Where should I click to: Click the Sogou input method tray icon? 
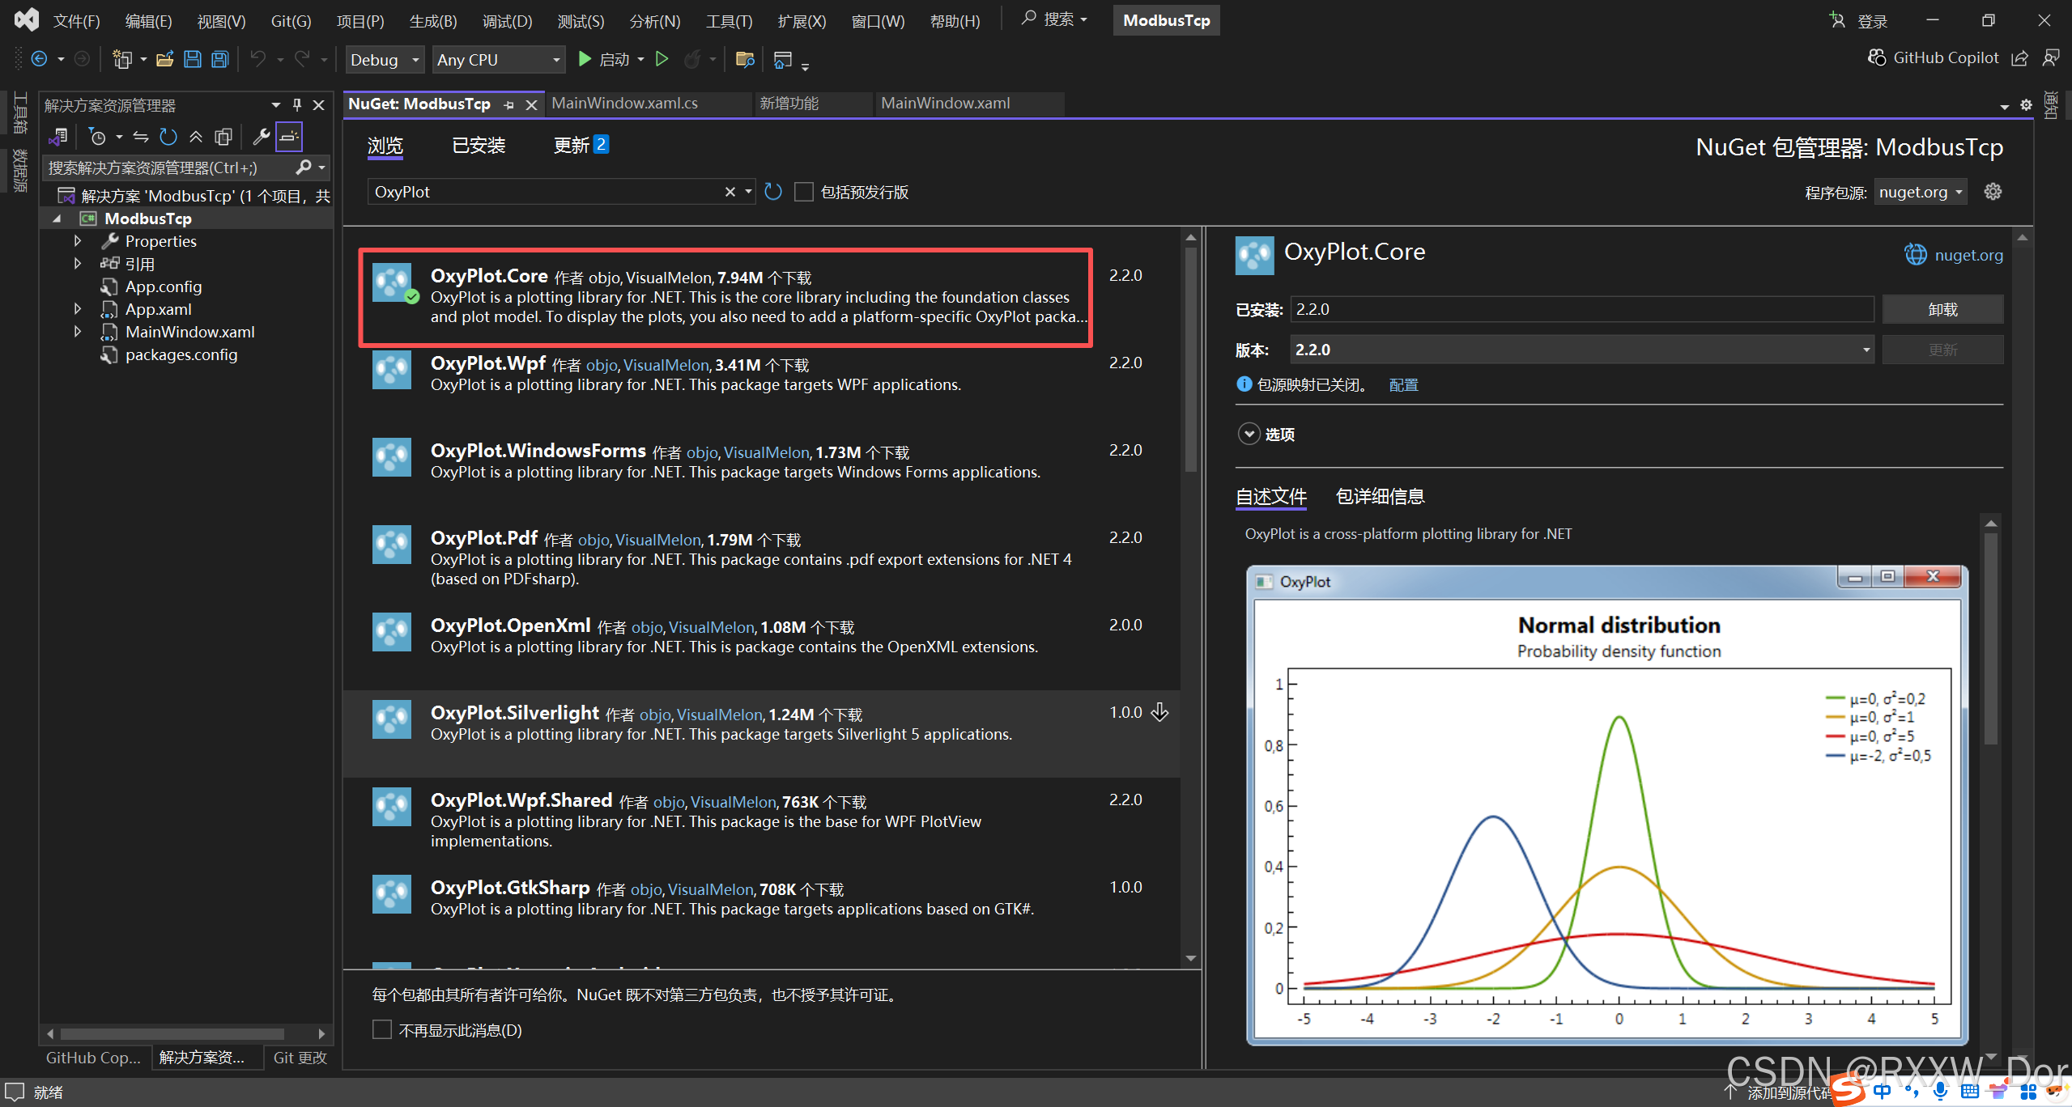point(1848,1090)
